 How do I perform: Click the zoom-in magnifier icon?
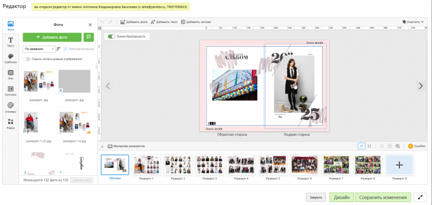tap(398, 146)
